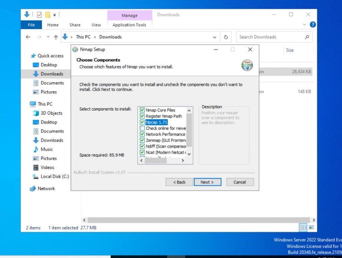
Task: Click the Help question mark icon
Action: [x=313, y=24]
